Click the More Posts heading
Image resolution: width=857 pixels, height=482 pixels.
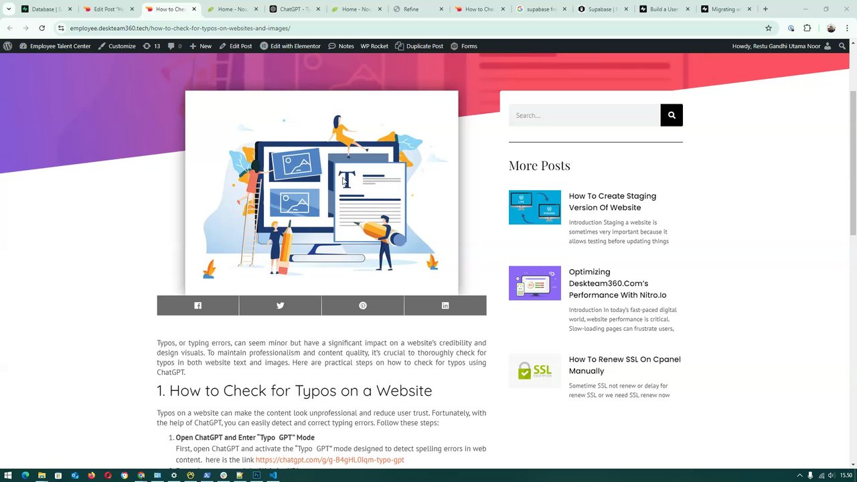[540, 165]
